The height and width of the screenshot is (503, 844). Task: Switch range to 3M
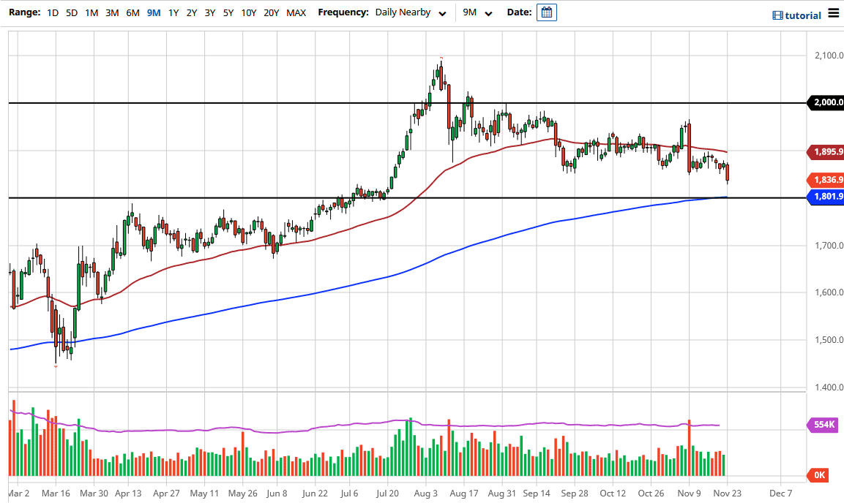[112, 12]
